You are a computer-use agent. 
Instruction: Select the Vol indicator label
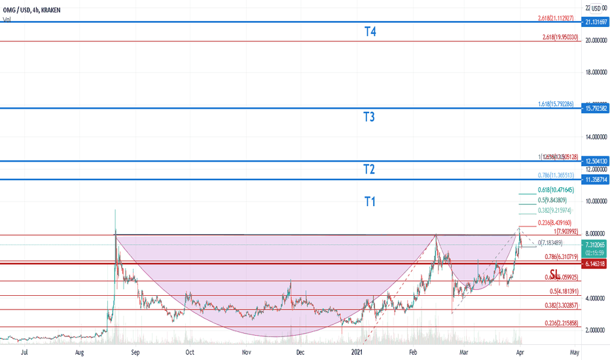click(x=7, y=19)
